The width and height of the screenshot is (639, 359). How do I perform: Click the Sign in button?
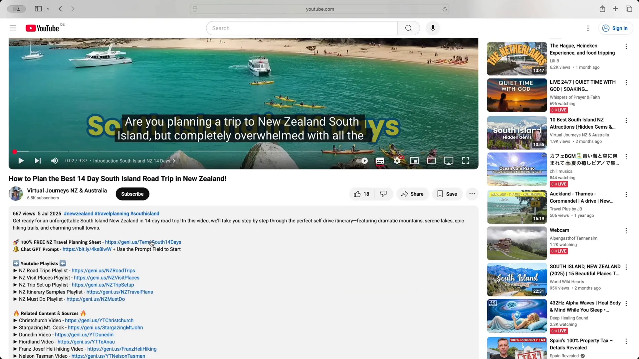pyautogui.click(x=615, y=28)
